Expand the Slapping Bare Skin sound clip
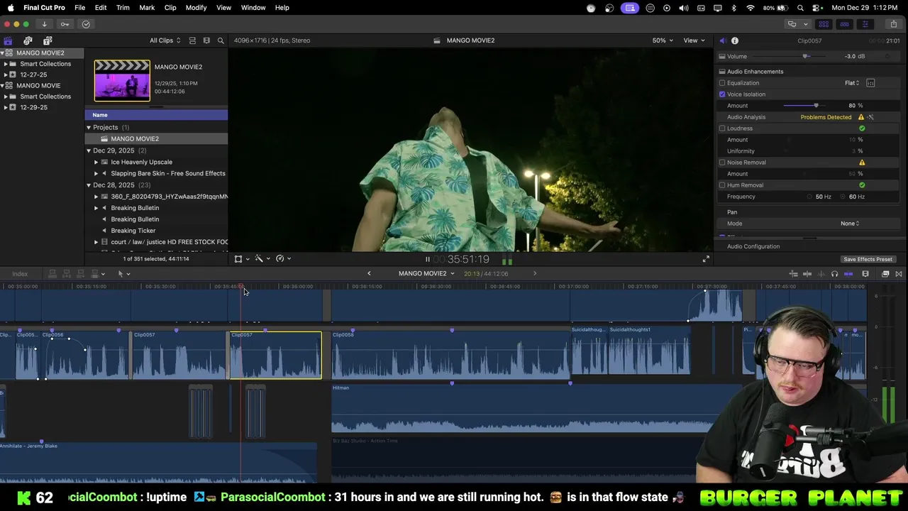 [96, 173]
